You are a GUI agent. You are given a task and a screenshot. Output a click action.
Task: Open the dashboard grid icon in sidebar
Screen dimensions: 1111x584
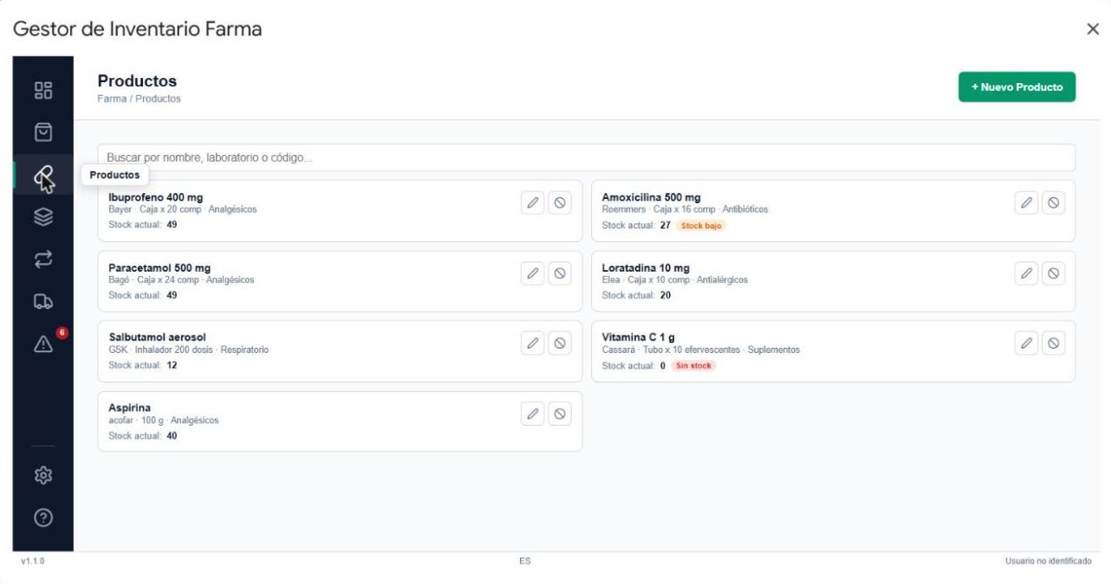pyautogui.click(x=43, y=91)
